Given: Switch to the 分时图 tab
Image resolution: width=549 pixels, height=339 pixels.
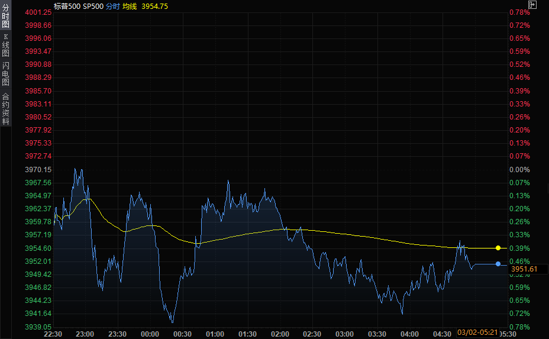Looking at the screenshot, I should coord(5,17).
